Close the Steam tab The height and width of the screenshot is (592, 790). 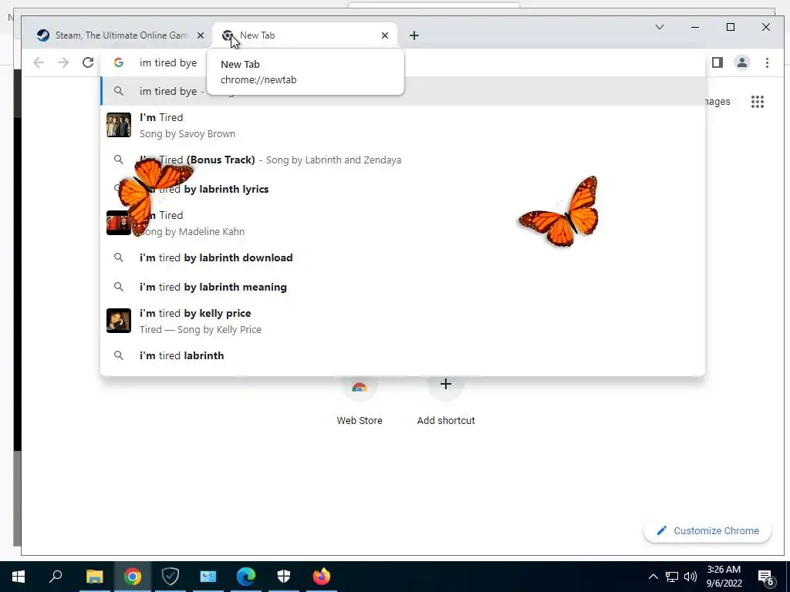201,35
